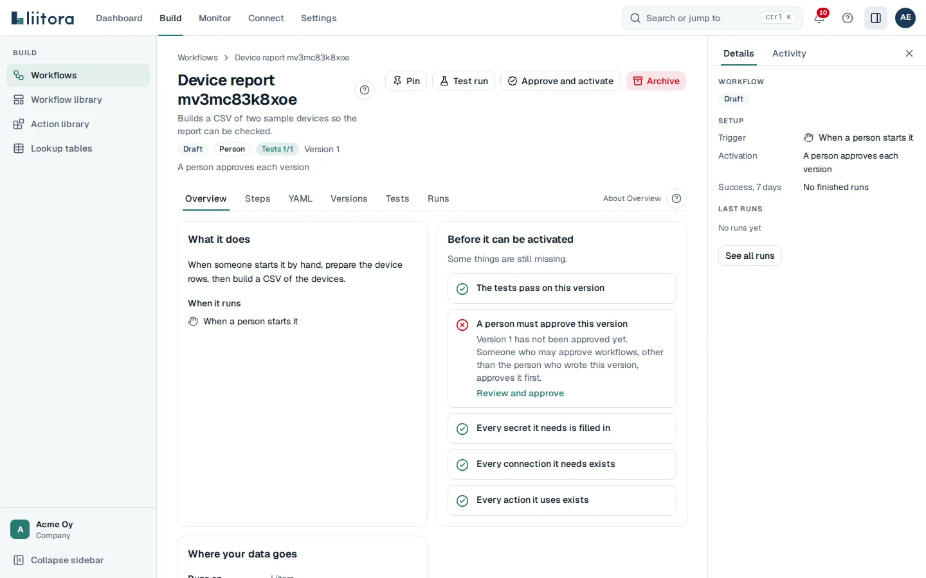926x578 pixels.
Task: Click the check icon for action exists
Action: coord(462,501)
